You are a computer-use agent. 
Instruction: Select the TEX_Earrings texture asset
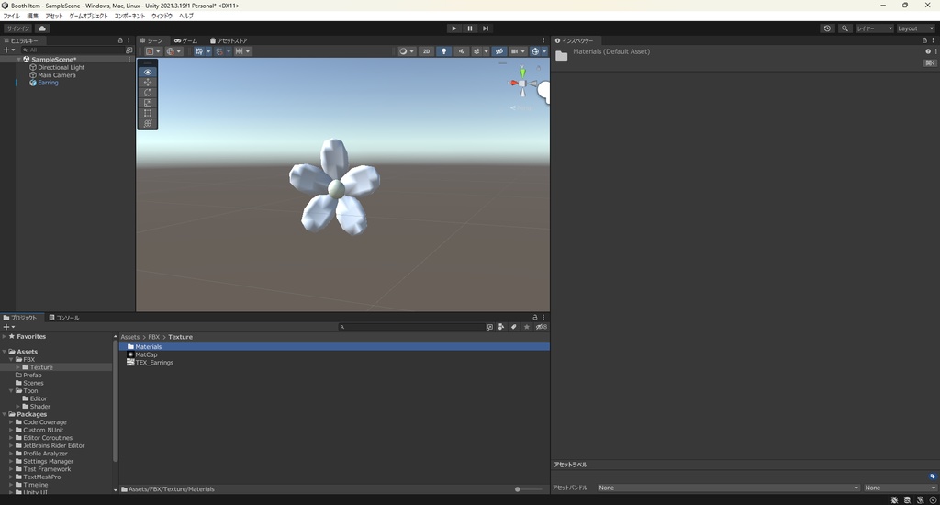click(154, 363)
